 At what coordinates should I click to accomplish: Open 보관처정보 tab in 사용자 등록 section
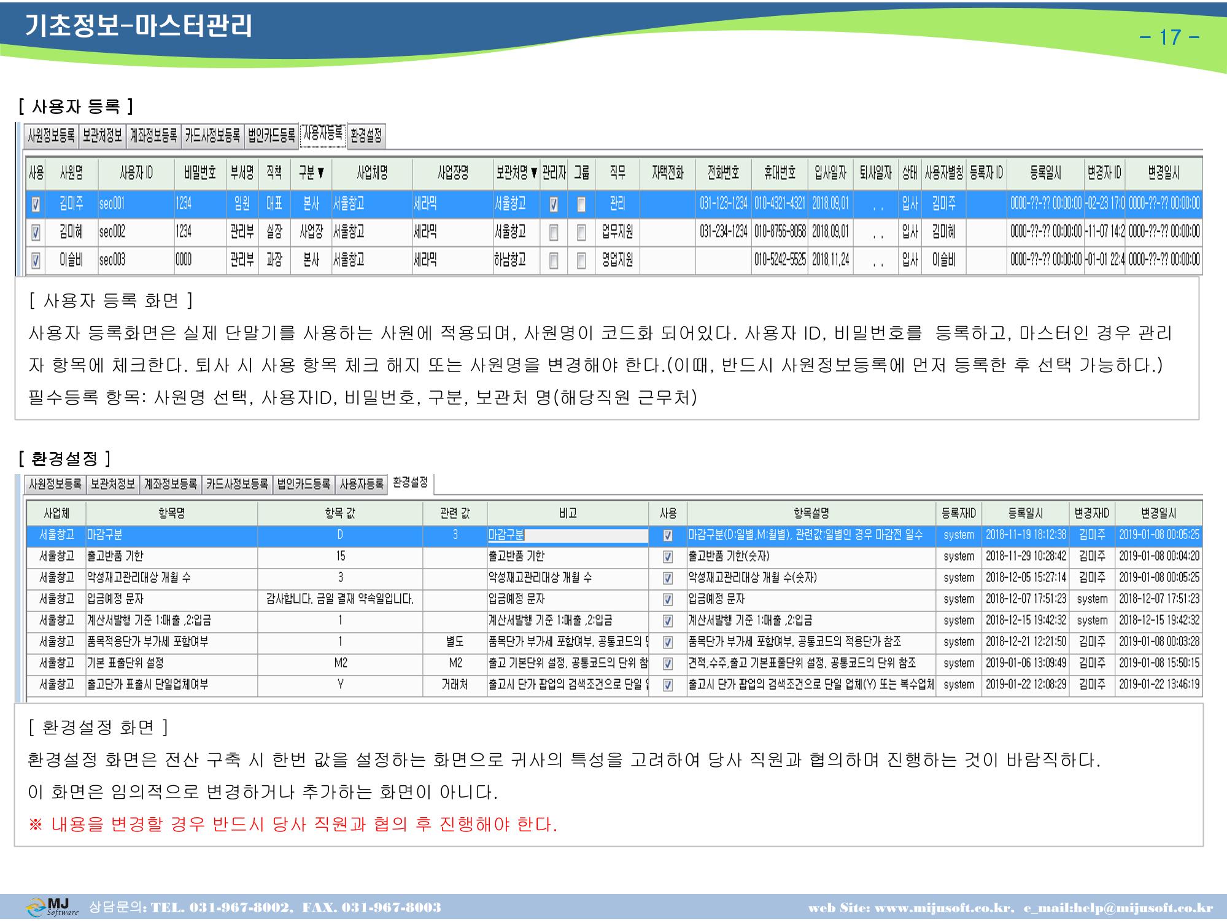[x=103, y=136]
